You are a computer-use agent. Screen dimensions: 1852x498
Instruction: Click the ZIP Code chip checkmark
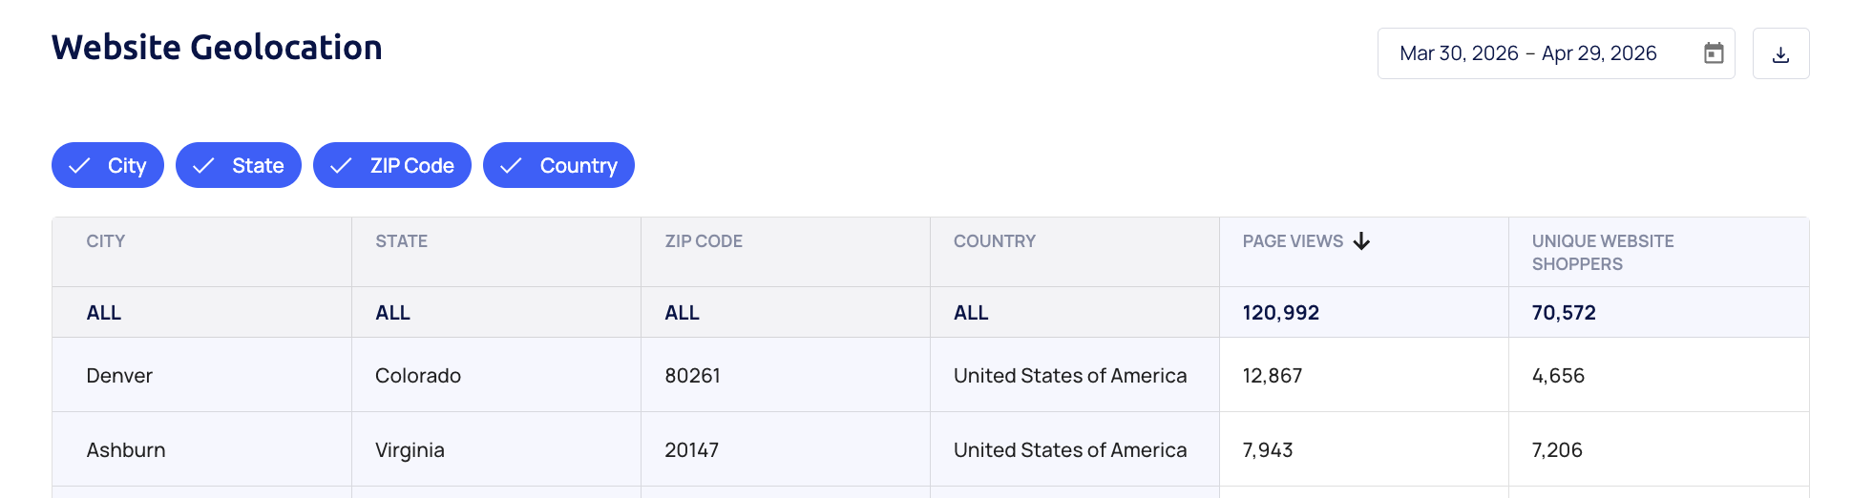341,166
